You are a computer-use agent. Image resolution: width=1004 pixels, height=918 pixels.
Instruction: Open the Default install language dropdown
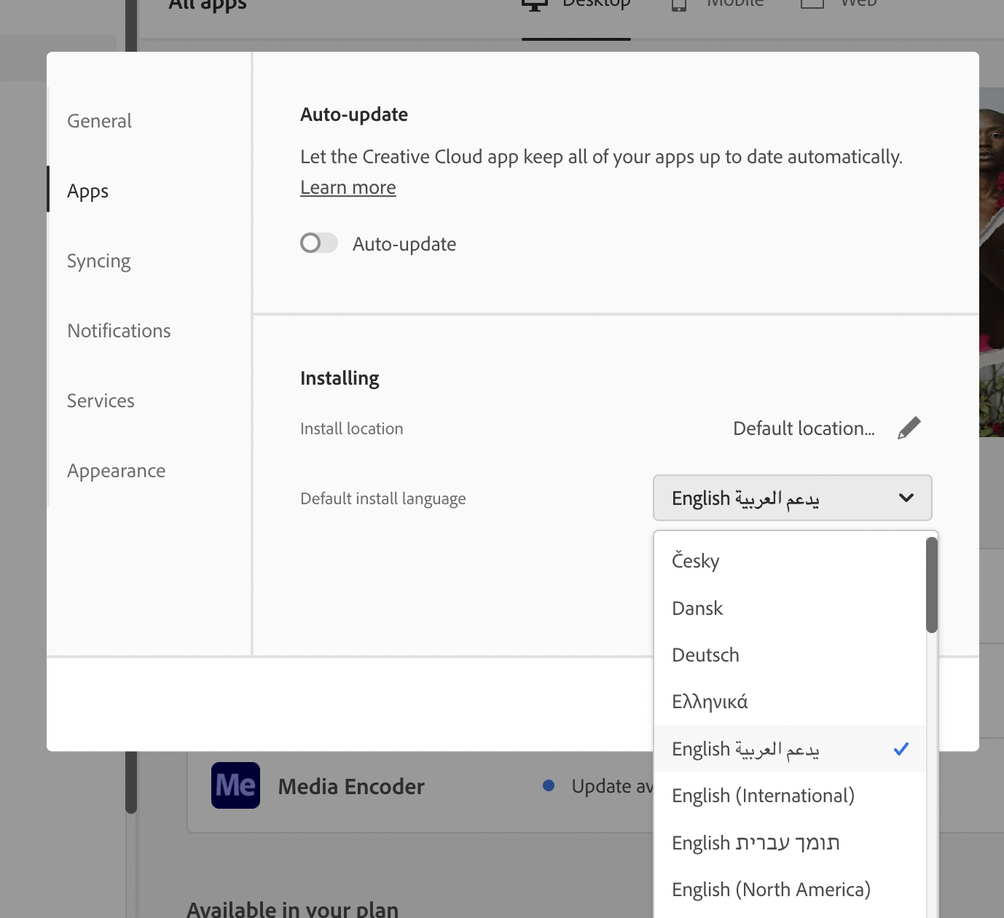[x=792, y=498]
